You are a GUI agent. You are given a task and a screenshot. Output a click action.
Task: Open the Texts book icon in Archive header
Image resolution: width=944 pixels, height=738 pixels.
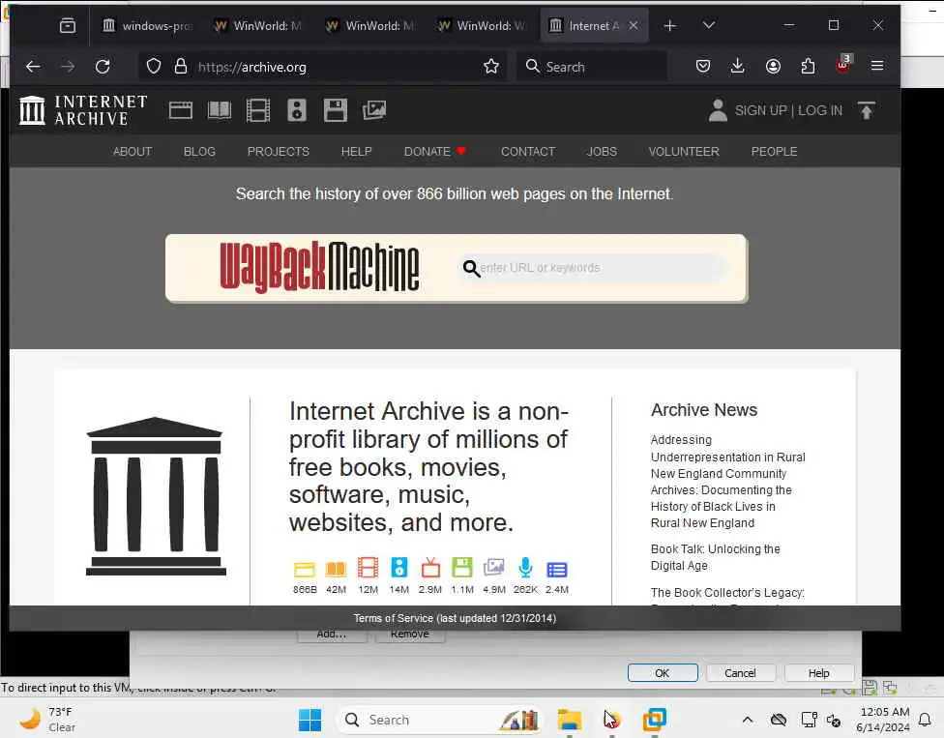click(220, 111)
